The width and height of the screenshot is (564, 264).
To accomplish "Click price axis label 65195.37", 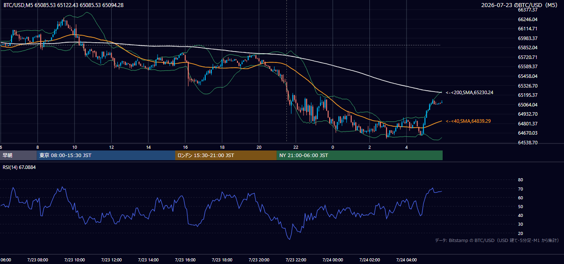I will pos(527,95).
